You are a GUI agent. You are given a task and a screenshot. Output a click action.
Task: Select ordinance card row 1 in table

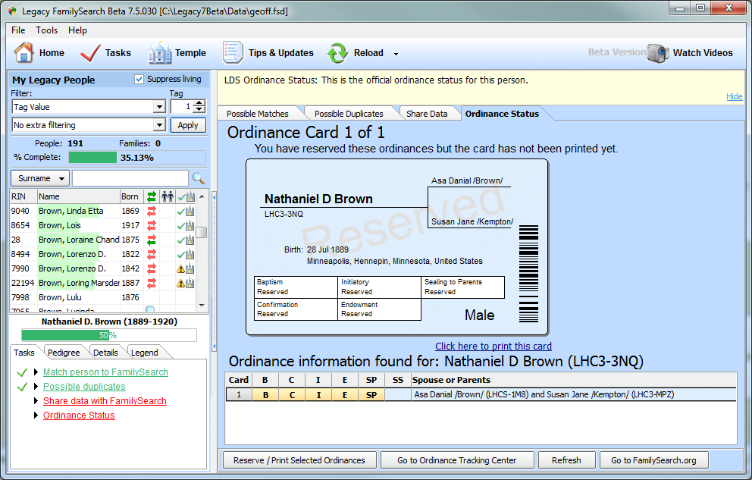[481, 394]
